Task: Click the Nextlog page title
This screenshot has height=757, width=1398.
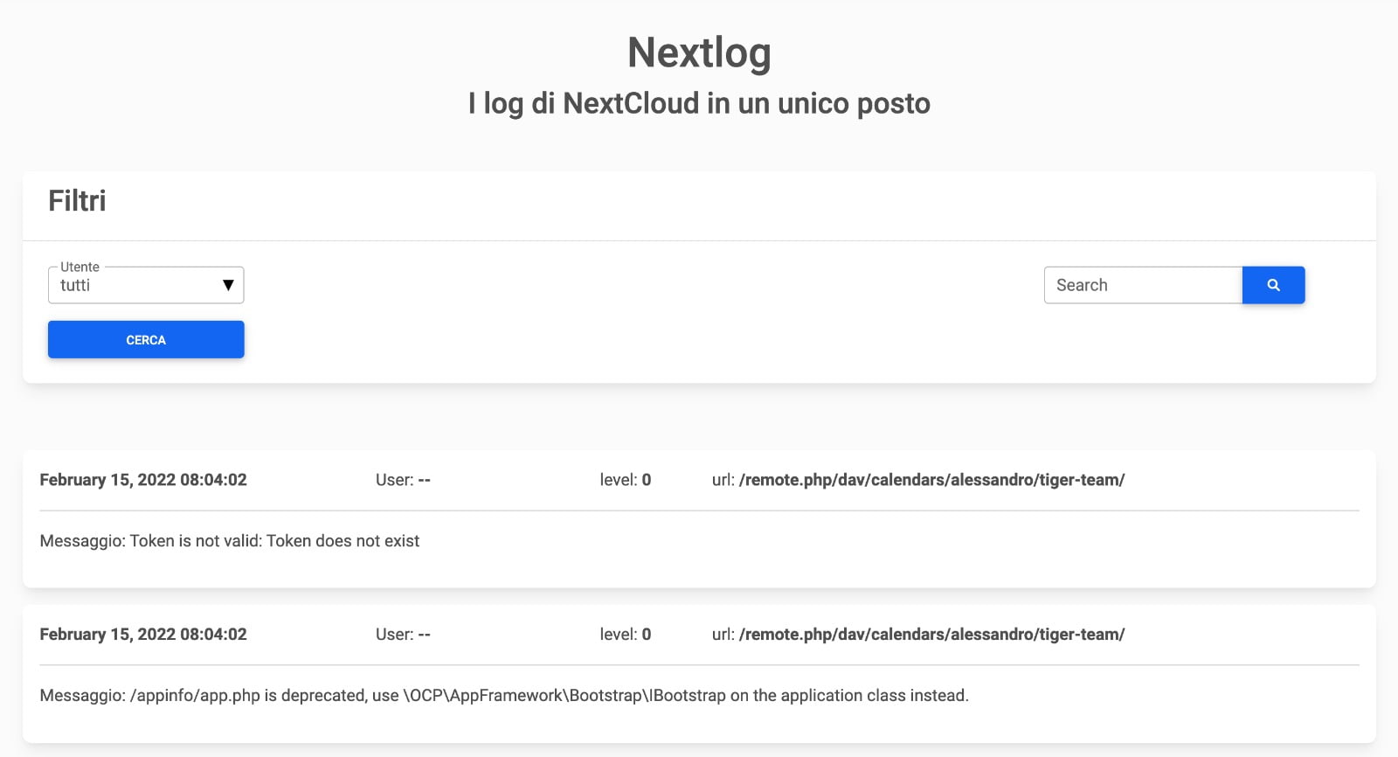Action: click(699, 52)
